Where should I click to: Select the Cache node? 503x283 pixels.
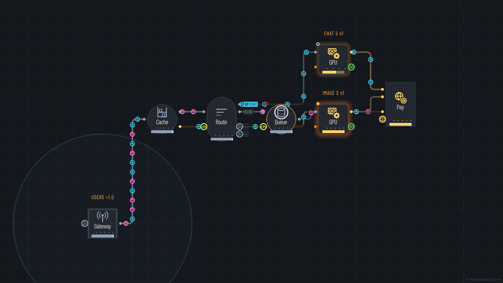tap(162, 119)
